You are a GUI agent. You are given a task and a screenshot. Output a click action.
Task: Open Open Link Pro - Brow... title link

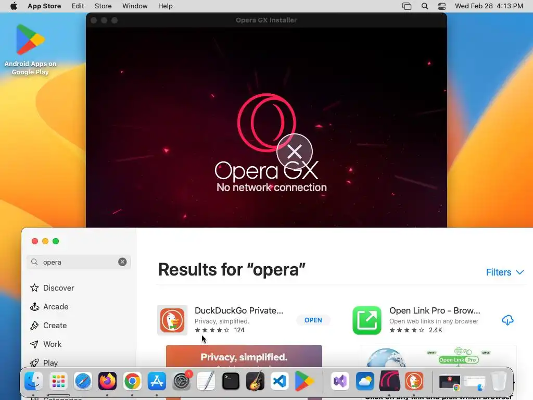tap(435, 310)
